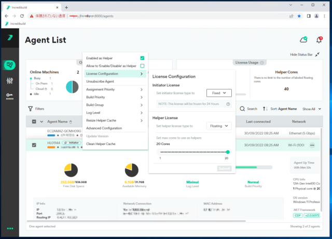
Task: Choose Clean Helper Cache menu entry
Action: click(101, 143)
